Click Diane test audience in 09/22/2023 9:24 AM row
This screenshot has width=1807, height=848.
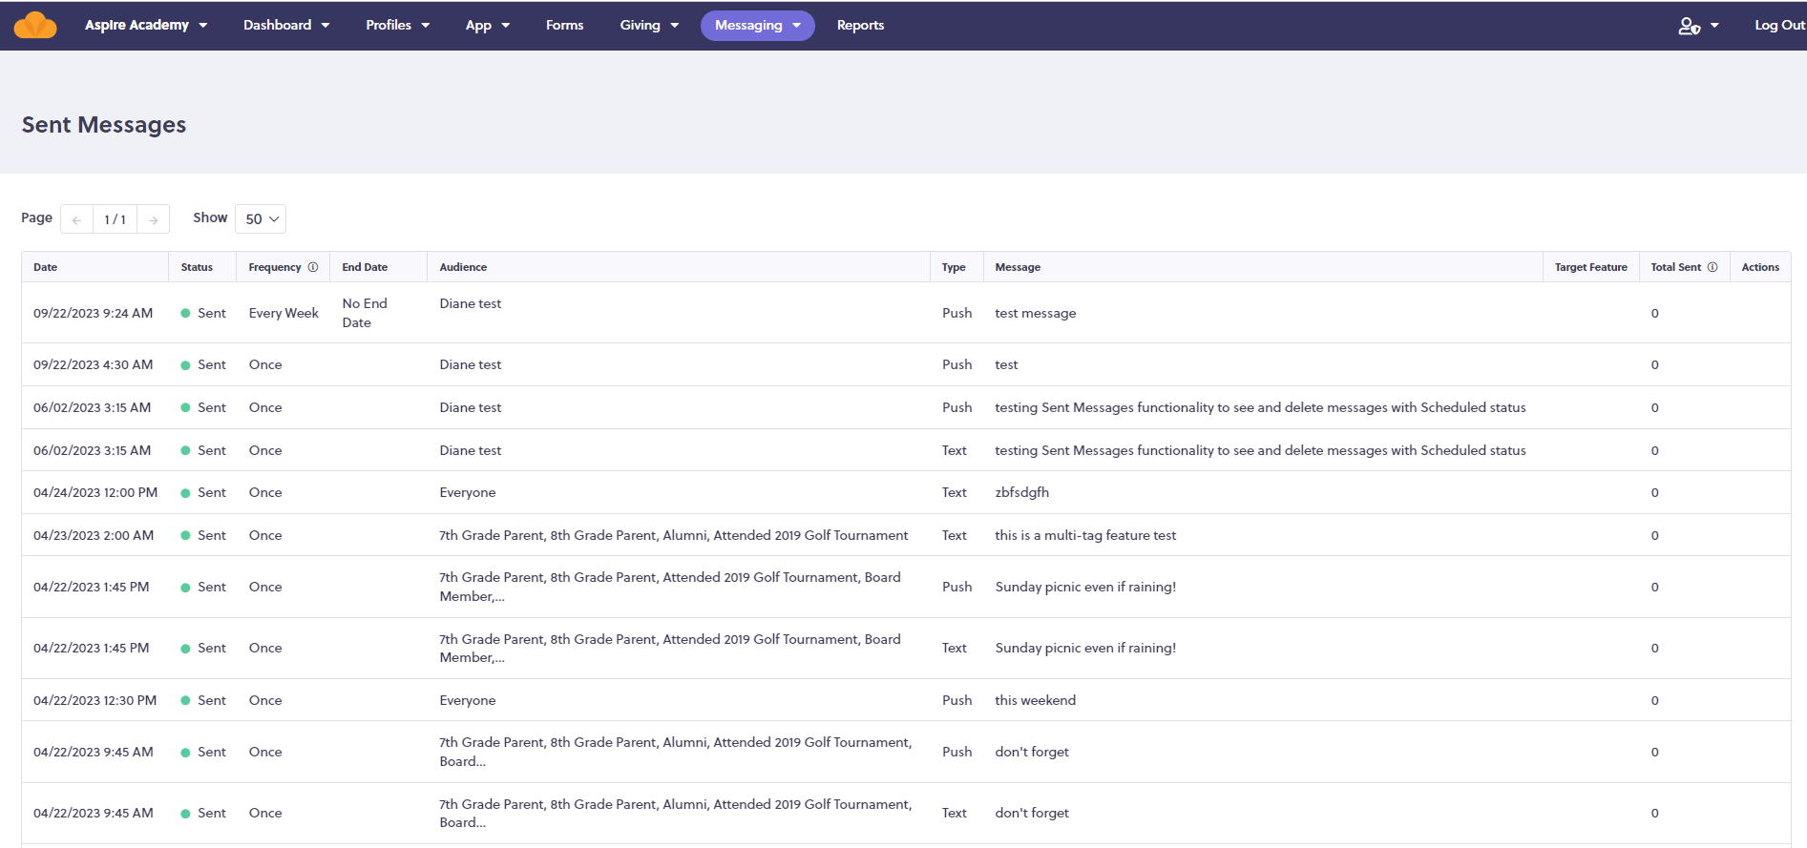(471, 303)
